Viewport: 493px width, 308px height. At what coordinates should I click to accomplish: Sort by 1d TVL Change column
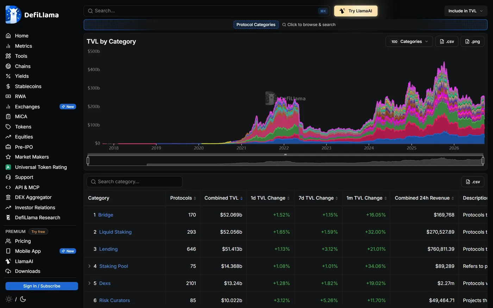[x=270, y=198]
